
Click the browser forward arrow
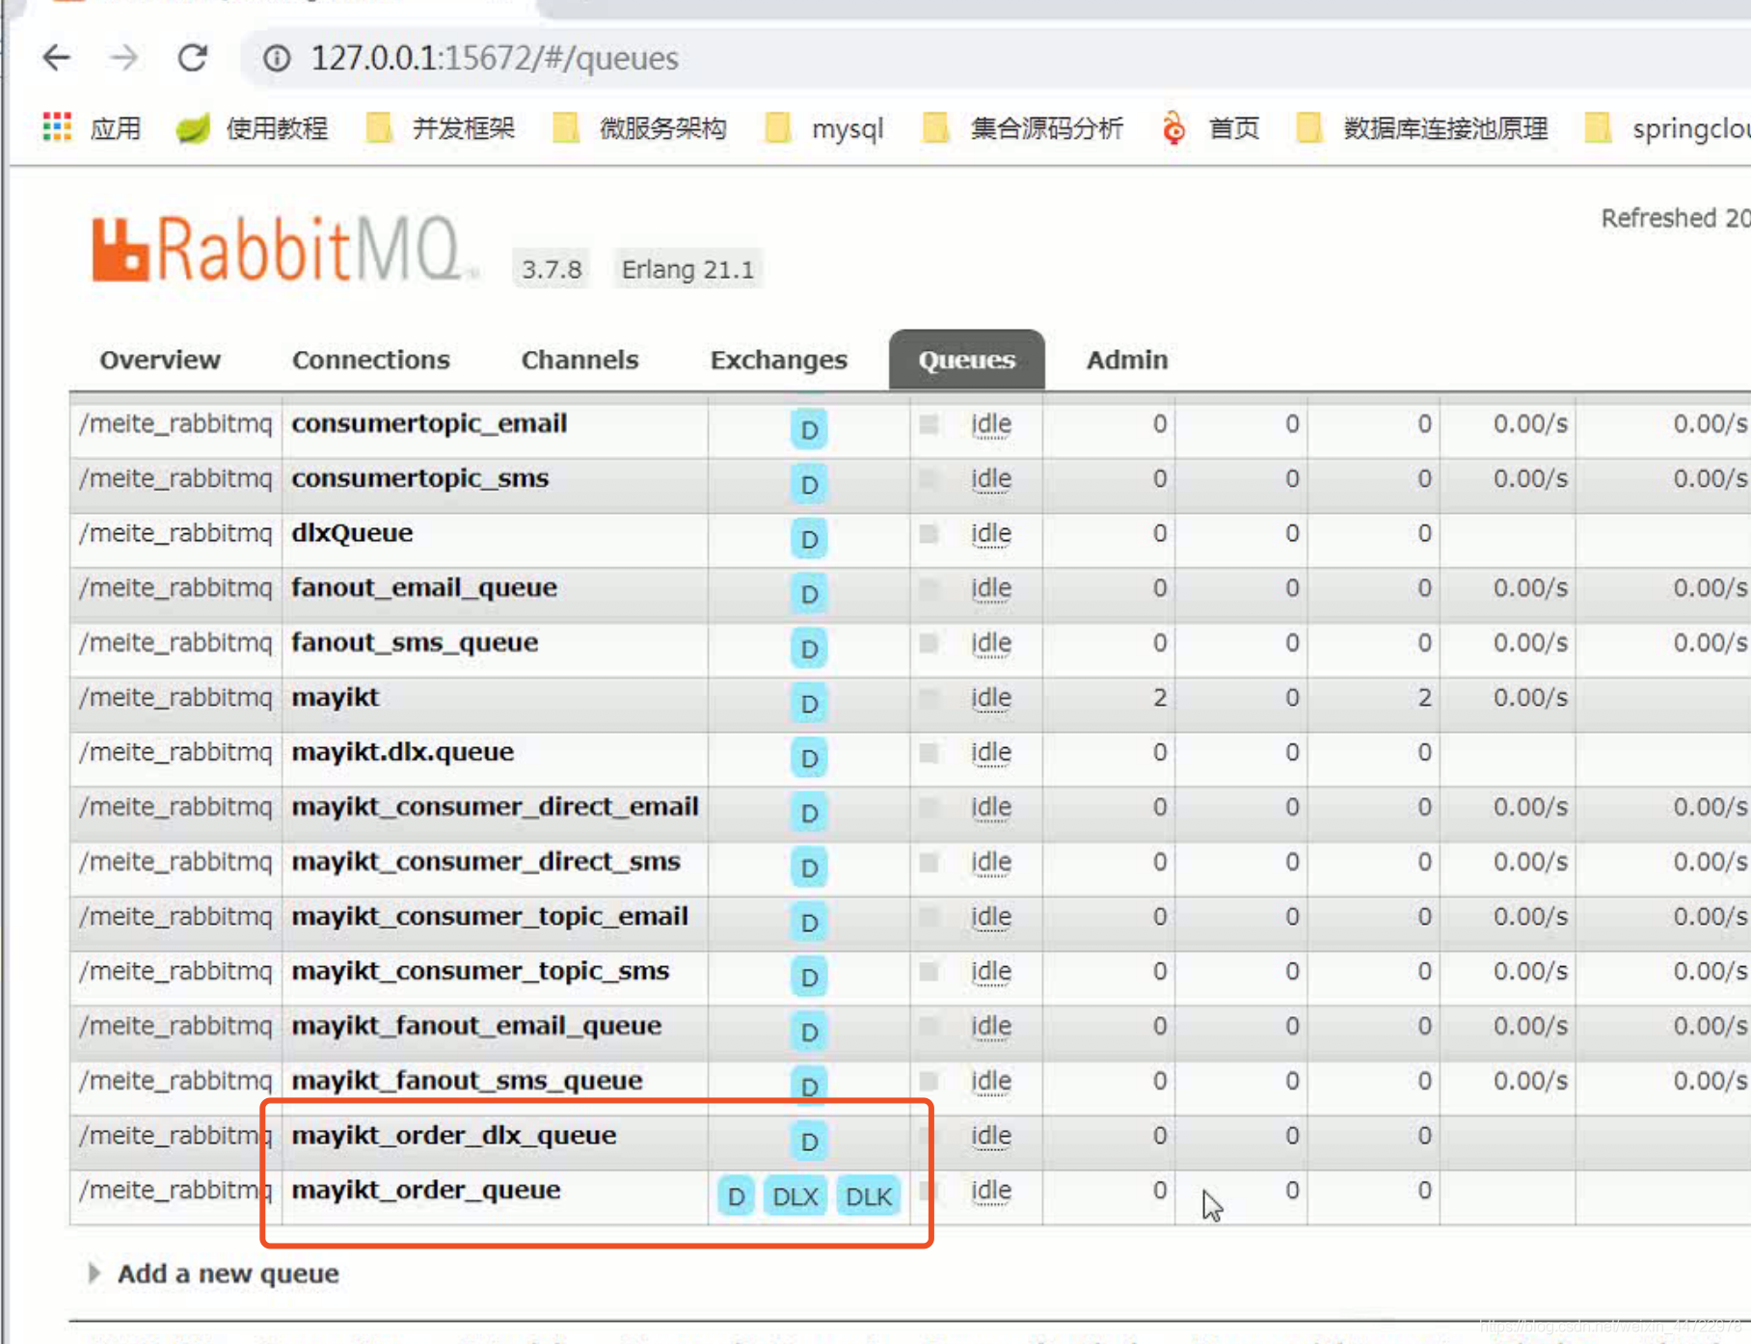[123, 58]
